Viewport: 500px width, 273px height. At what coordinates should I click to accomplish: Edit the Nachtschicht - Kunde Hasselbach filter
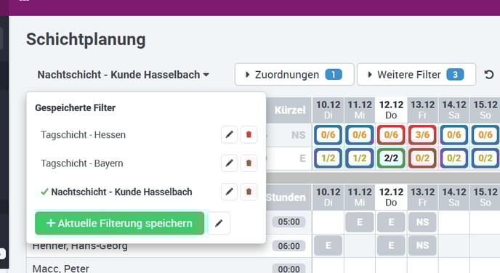pyautogui.click(x=229, y=192)
